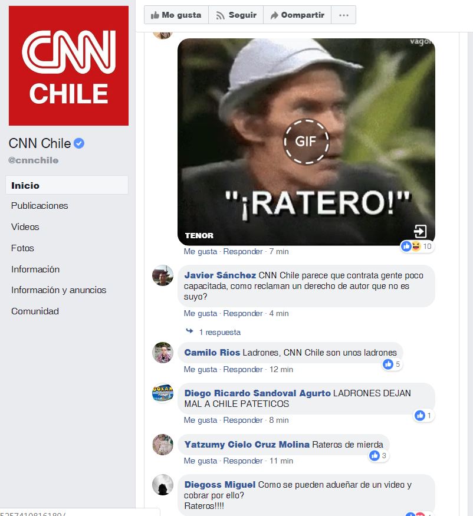Select Información y anuncios in the sidebar
This screenshot has height=516, width=473.
[x=58, y=290]
